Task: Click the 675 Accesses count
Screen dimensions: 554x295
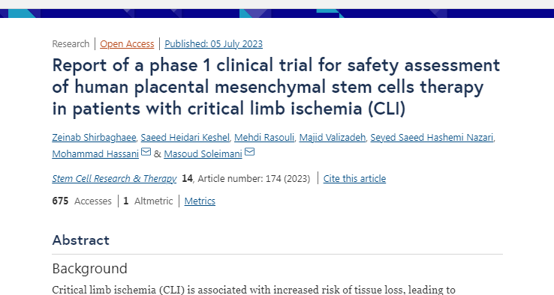Action: point(82,201)
